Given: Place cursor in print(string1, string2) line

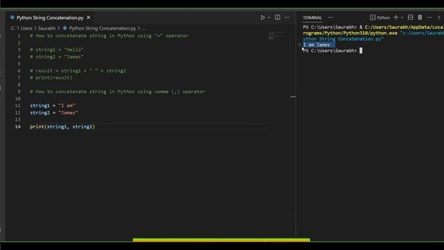Looking at the screenshot, I should coord(62,126).
